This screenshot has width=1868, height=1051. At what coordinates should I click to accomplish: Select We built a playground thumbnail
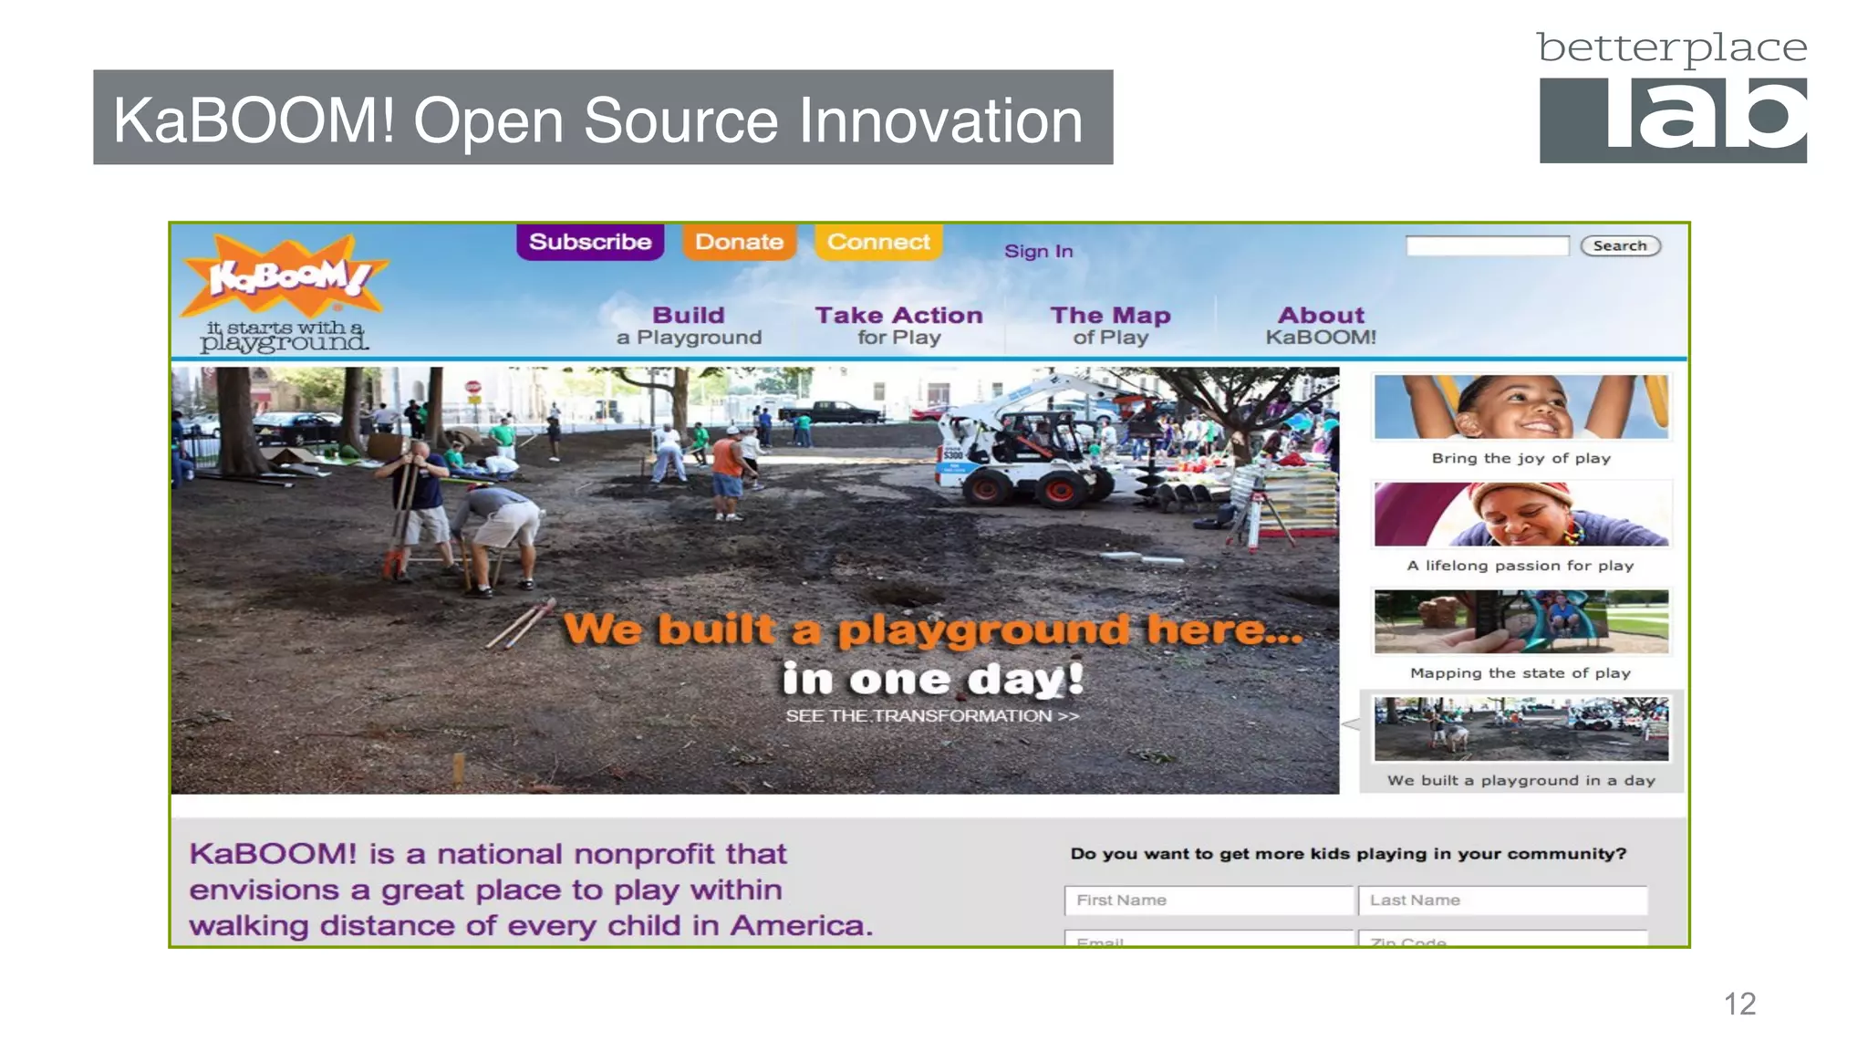[1521, 730]
